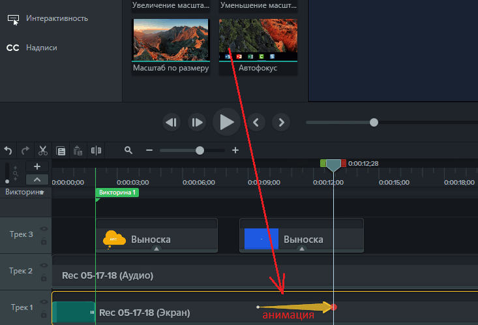Click the timeline zoom magnifier icon

(x=128, y=150)
